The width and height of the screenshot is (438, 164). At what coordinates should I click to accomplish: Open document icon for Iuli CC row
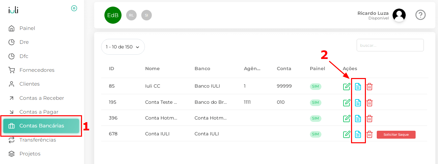click(358, 87)
